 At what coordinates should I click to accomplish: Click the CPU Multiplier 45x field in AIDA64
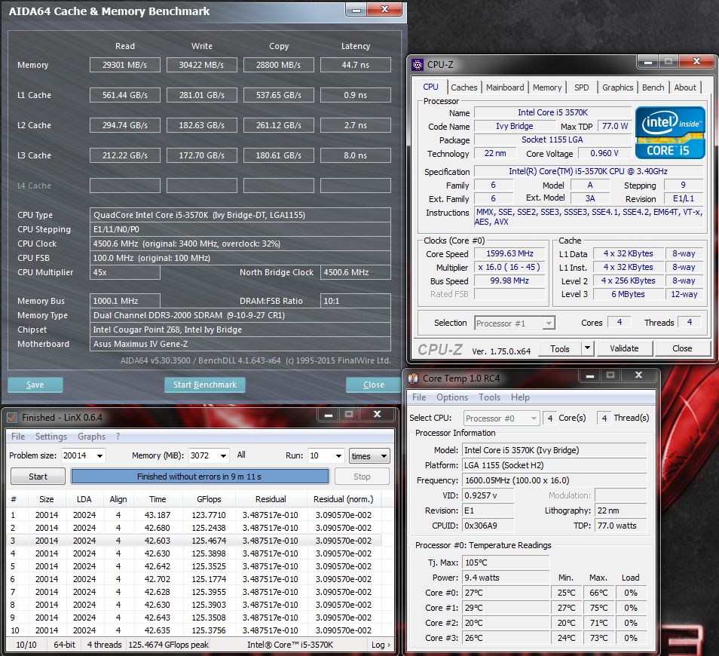pos(124,272)
